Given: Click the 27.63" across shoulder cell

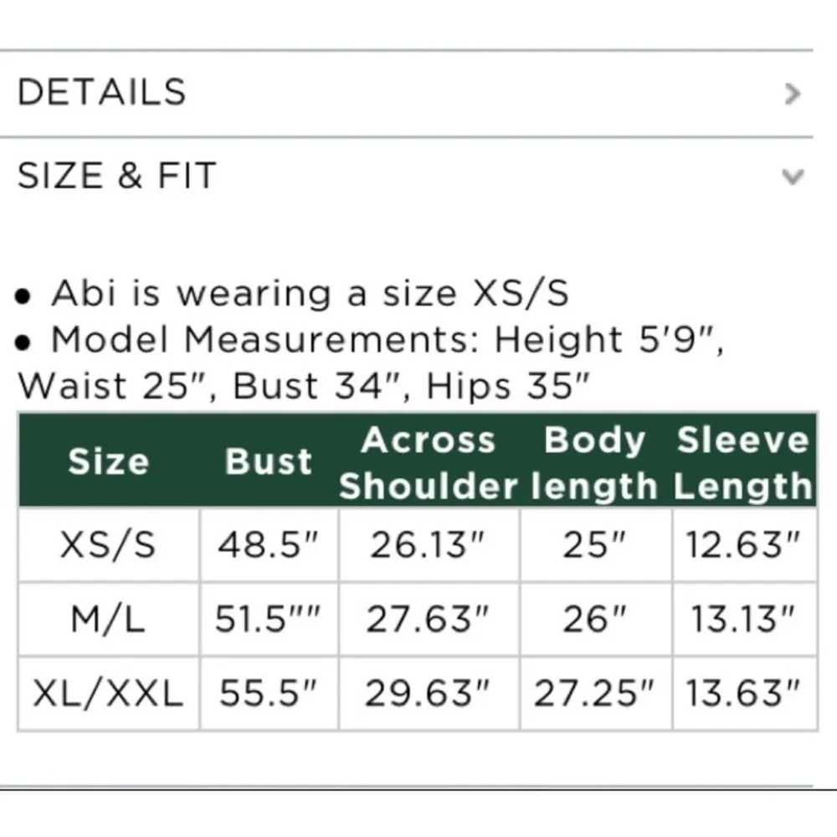Looking at the screenshot, I should coord(428,619).
